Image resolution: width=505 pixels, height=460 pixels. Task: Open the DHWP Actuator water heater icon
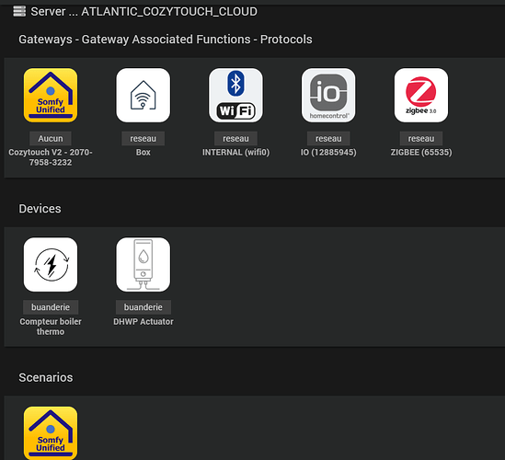[x=143, y=265]
